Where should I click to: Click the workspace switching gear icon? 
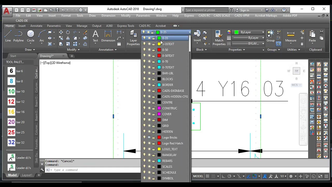click(x=291, y=176)
